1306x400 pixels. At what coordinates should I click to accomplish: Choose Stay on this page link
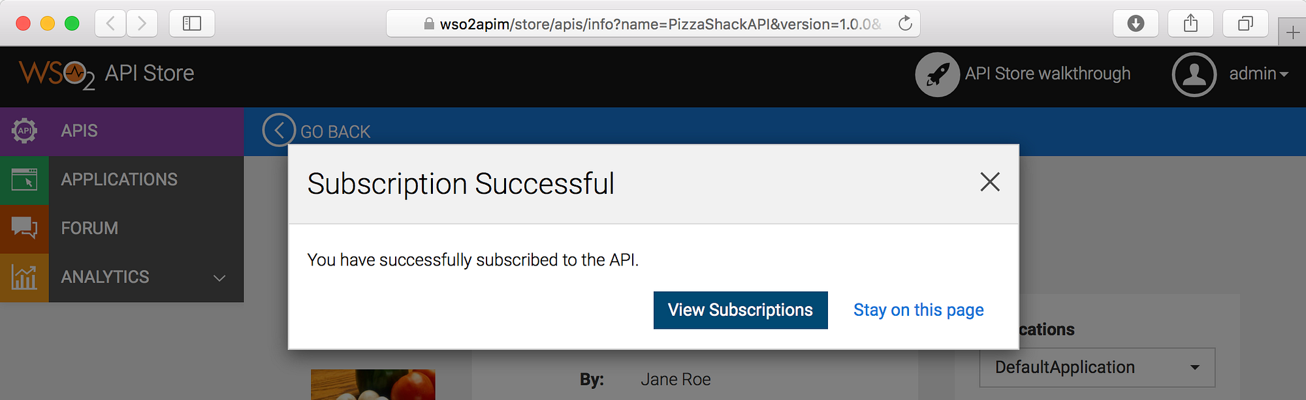(918, 310)
